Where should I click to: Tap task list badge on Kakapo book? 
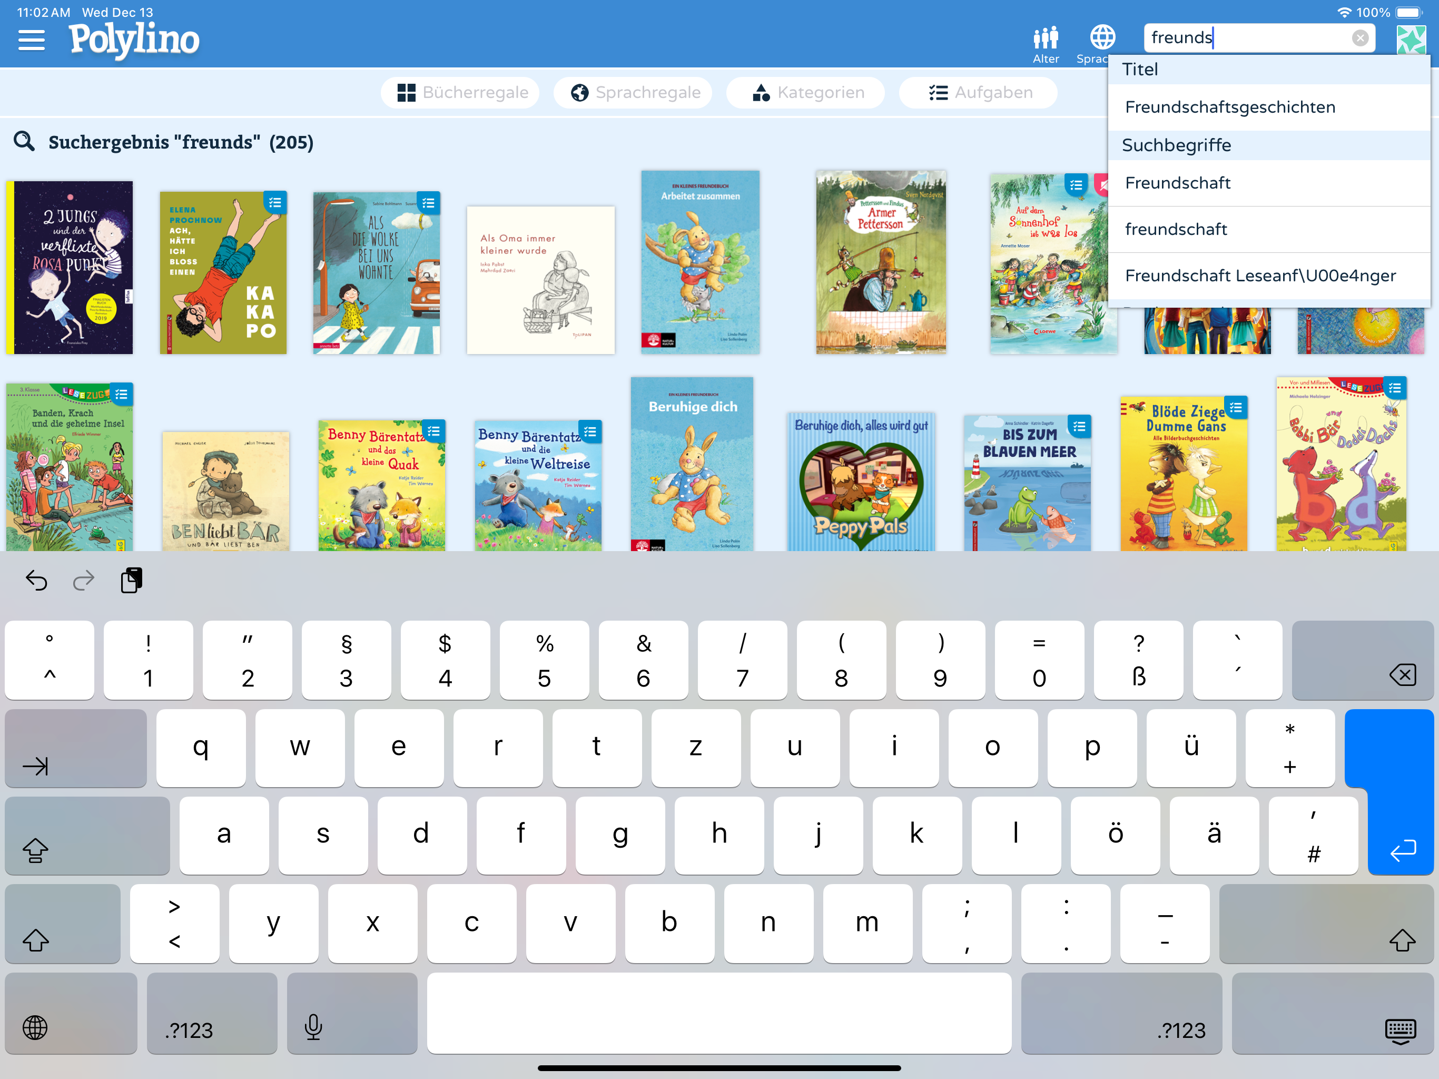275,202
